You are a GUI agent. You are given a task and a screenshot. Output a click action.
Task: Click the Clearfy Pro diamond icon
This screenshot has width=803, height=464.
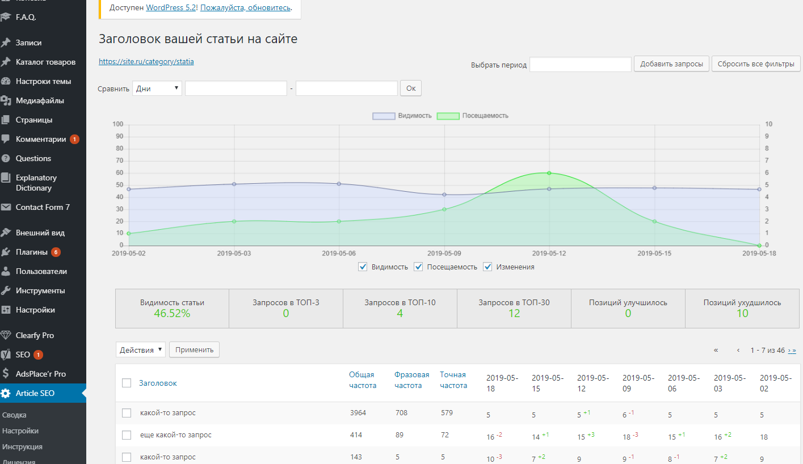6,335
